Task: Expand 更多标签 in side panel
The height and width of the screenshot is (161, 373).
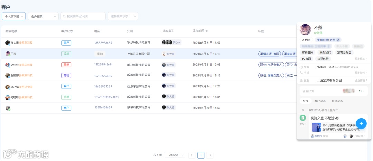Action: coord(361,58)
